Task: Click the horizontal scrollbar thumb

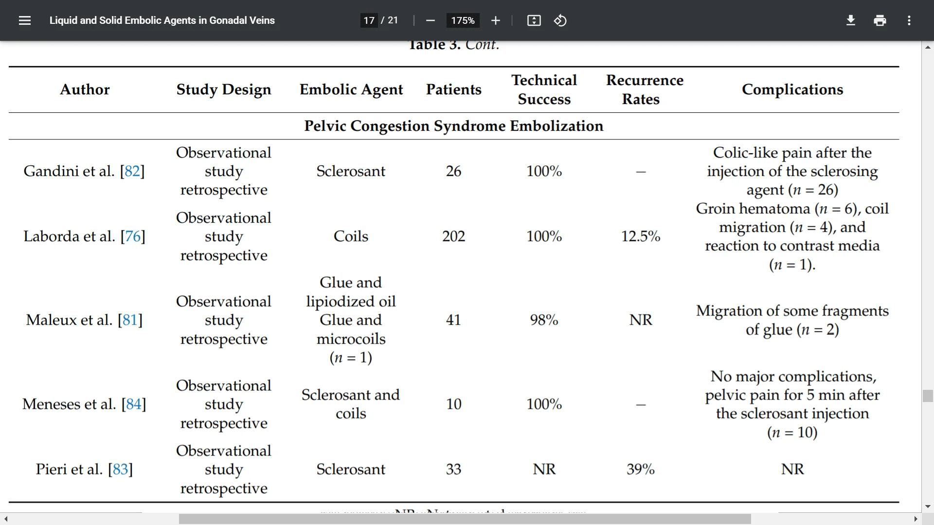Action: click(x=465, y=519)
